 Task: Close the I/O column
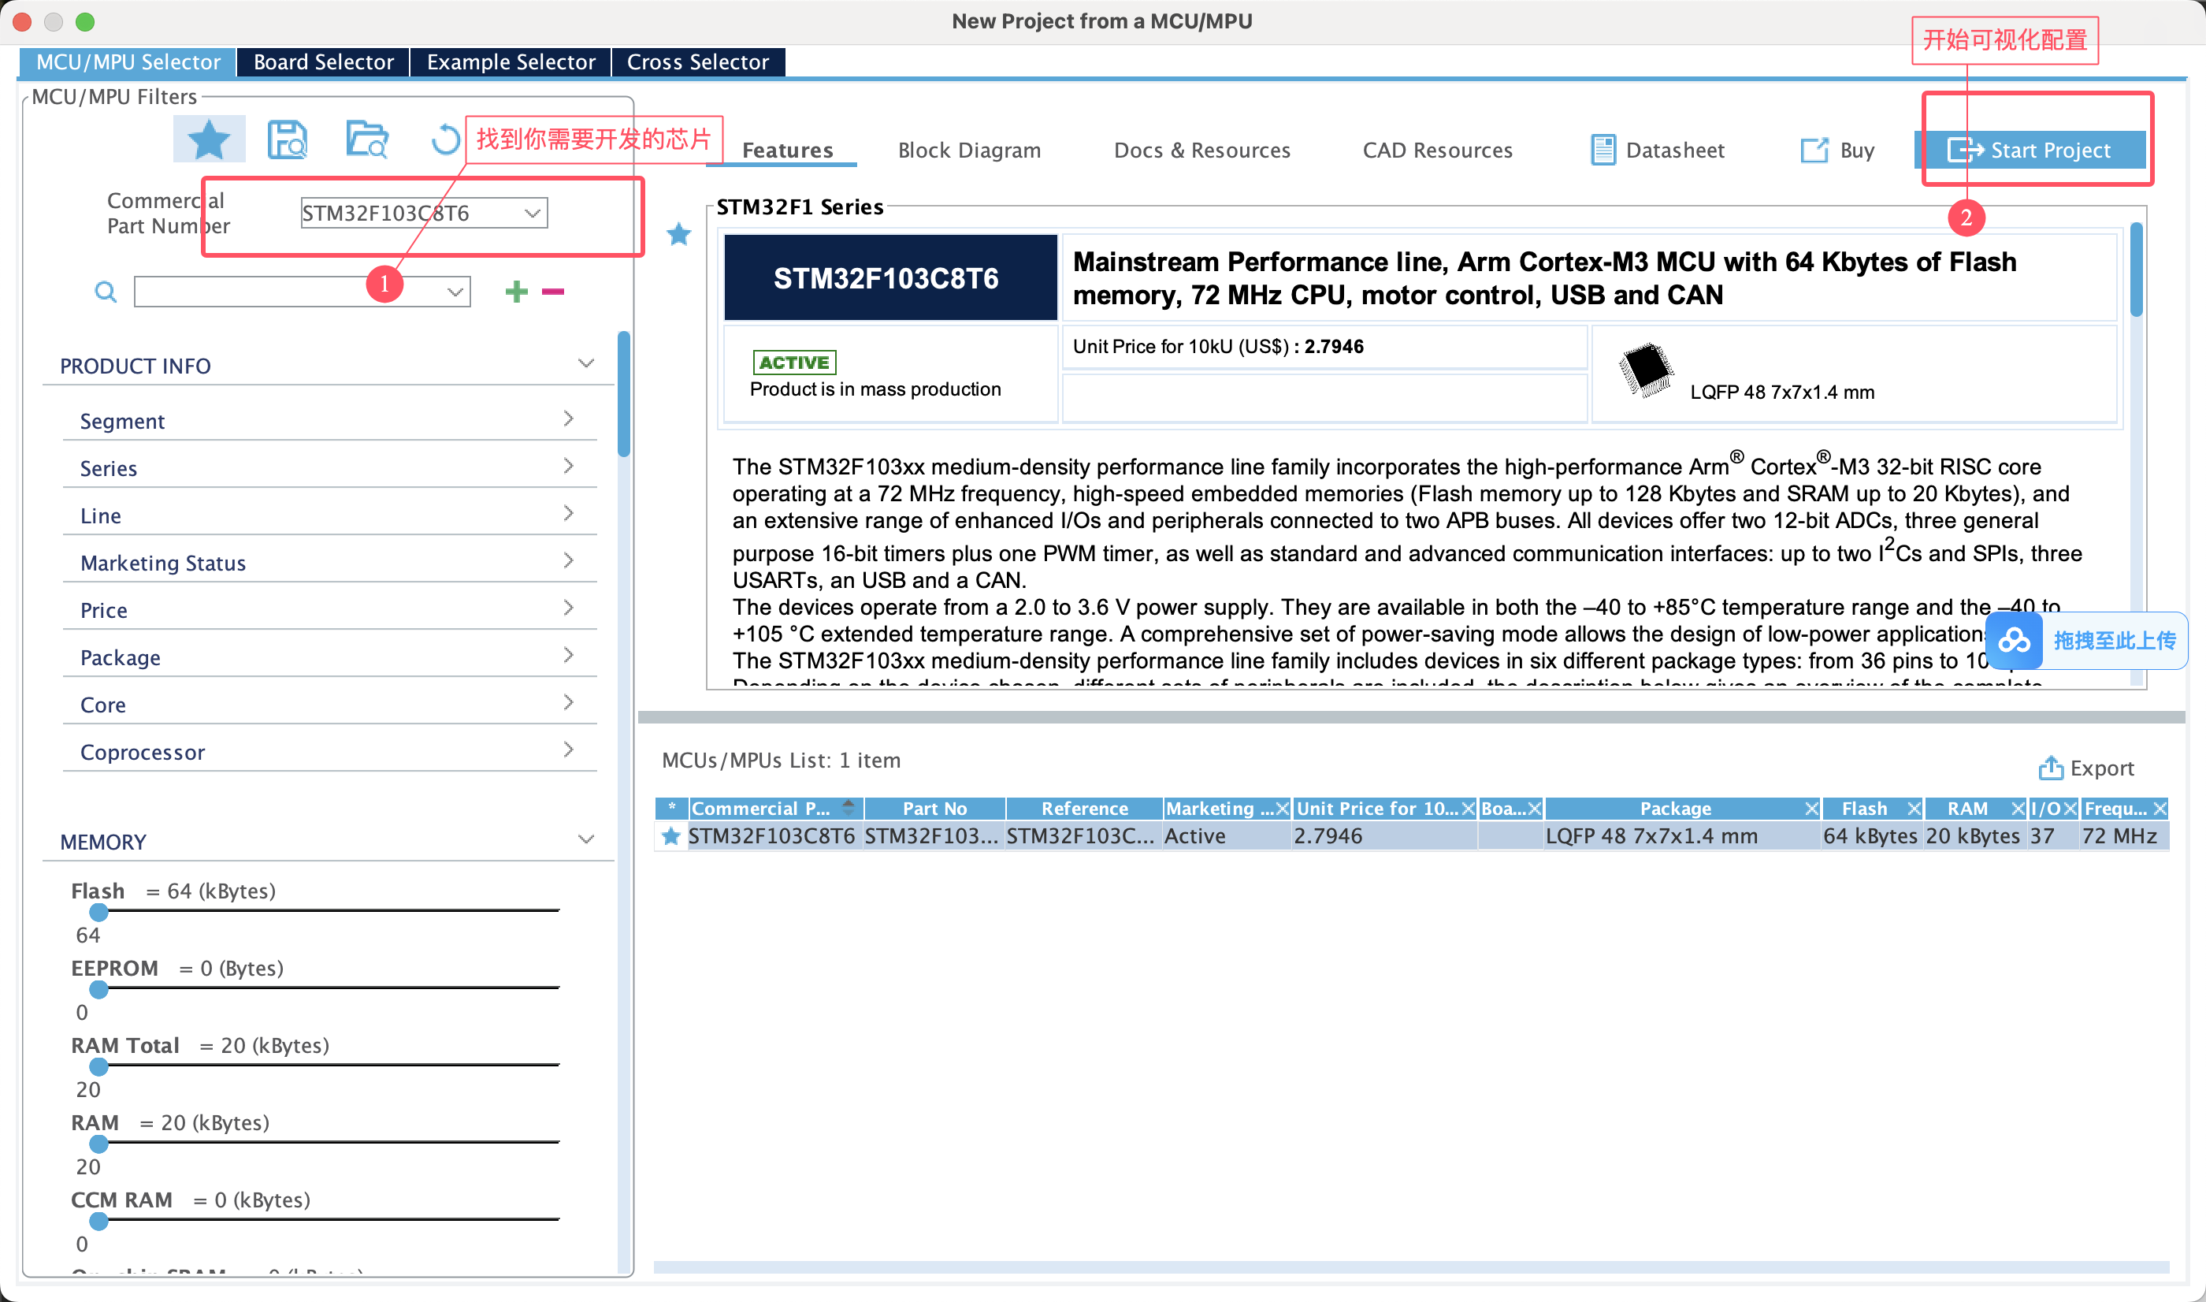click(x=2070, y=809)
